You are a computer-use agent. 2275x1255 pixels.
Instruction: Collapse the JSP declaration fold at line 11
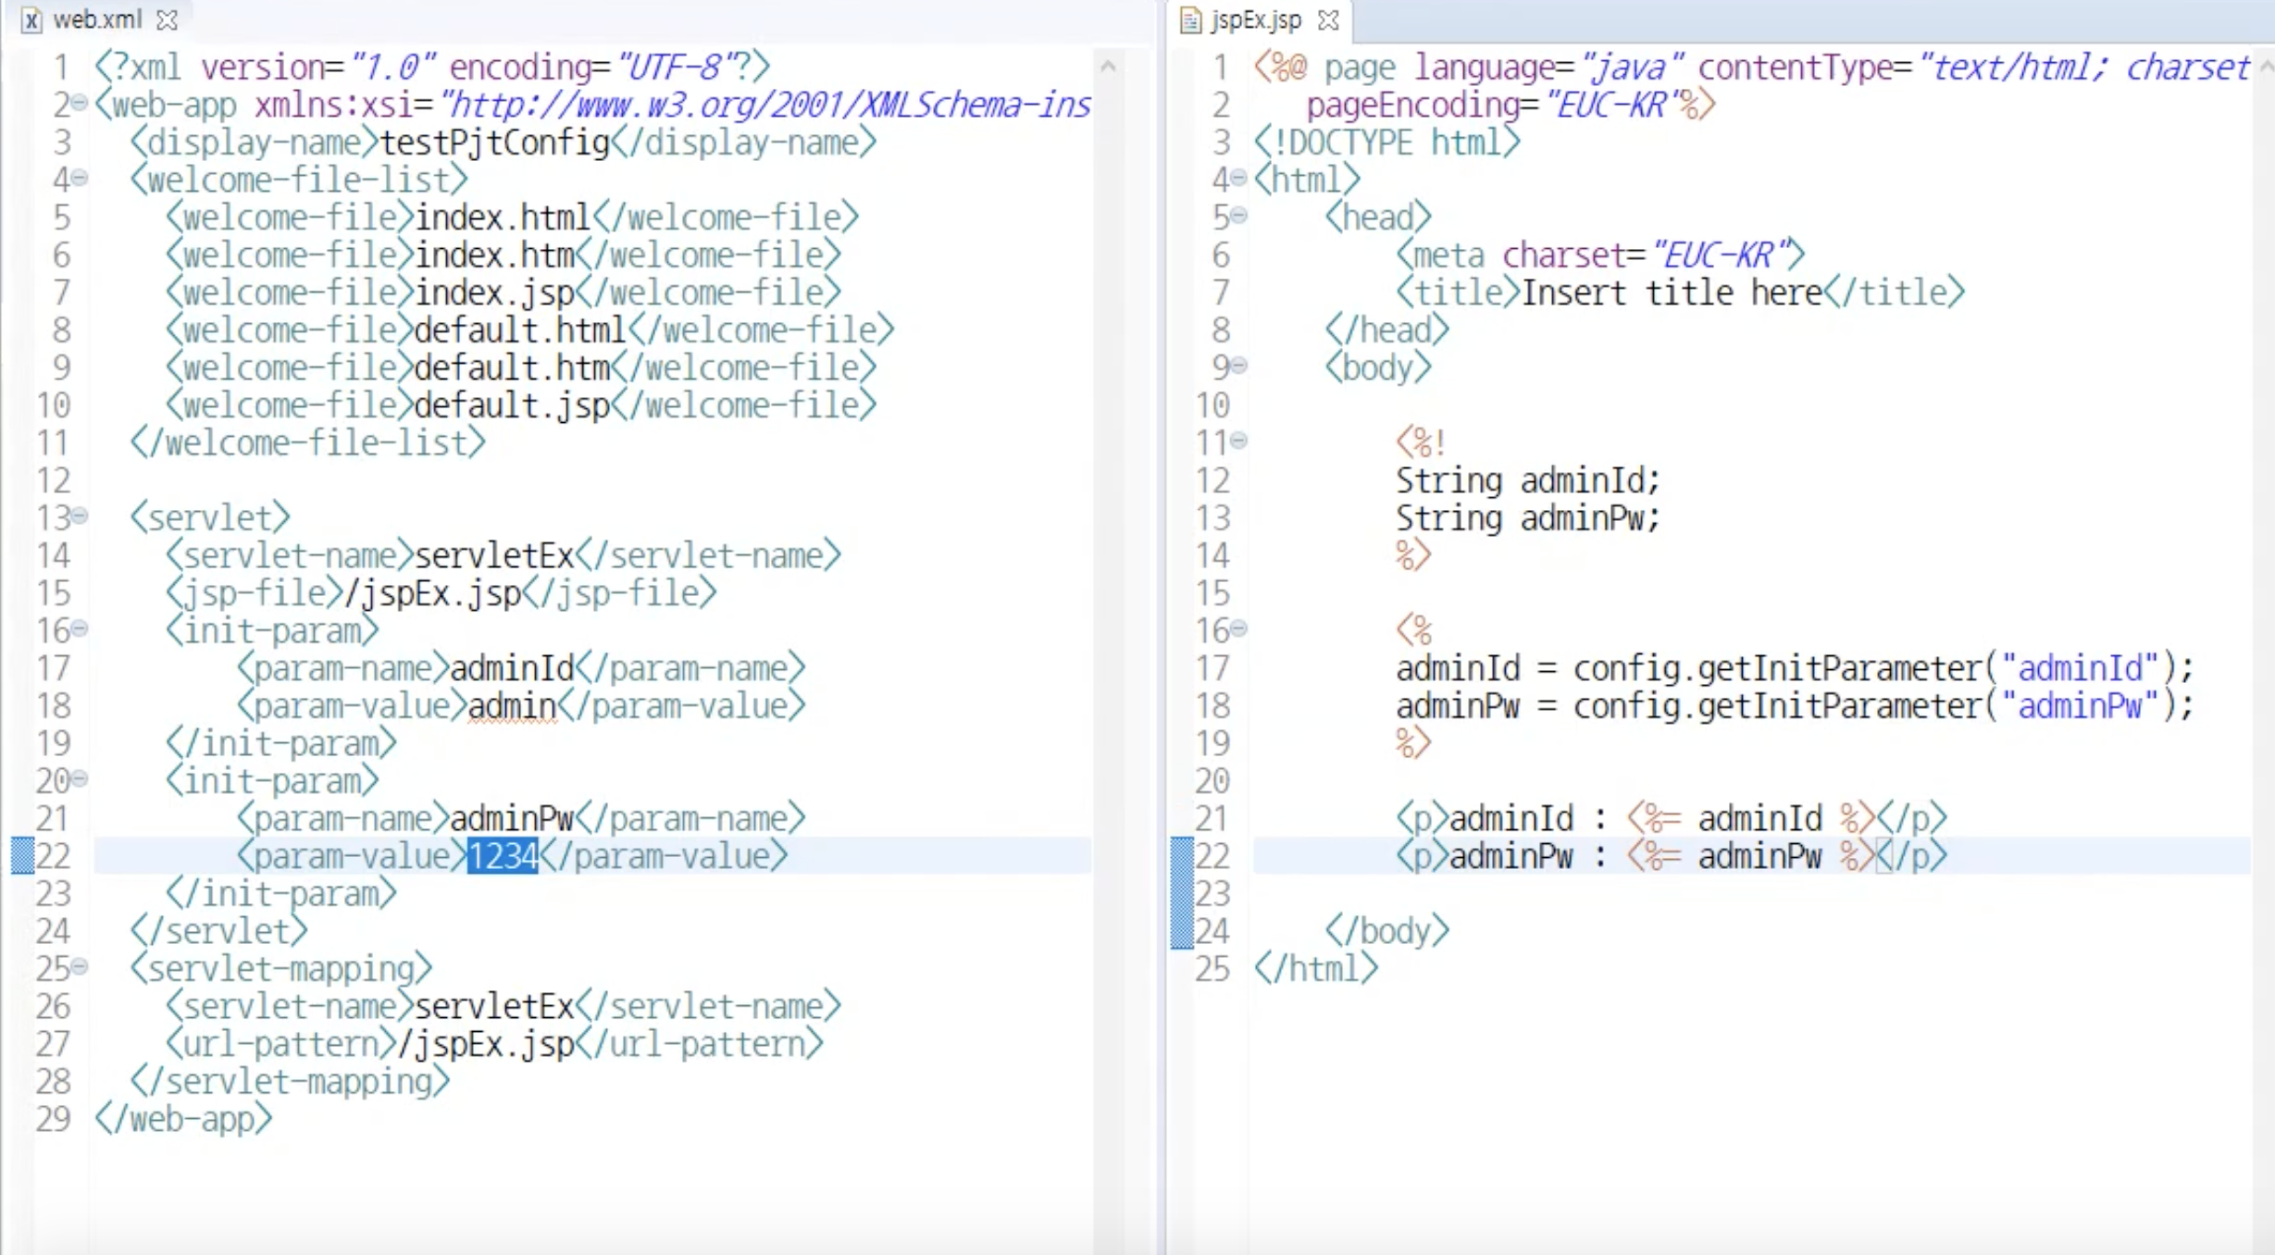pos(1239,441)
